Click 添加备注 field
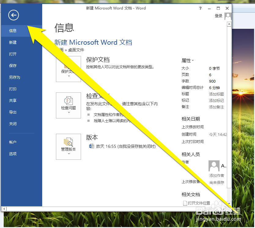This screenshot has width=255, height=228. tap(216, 107)
